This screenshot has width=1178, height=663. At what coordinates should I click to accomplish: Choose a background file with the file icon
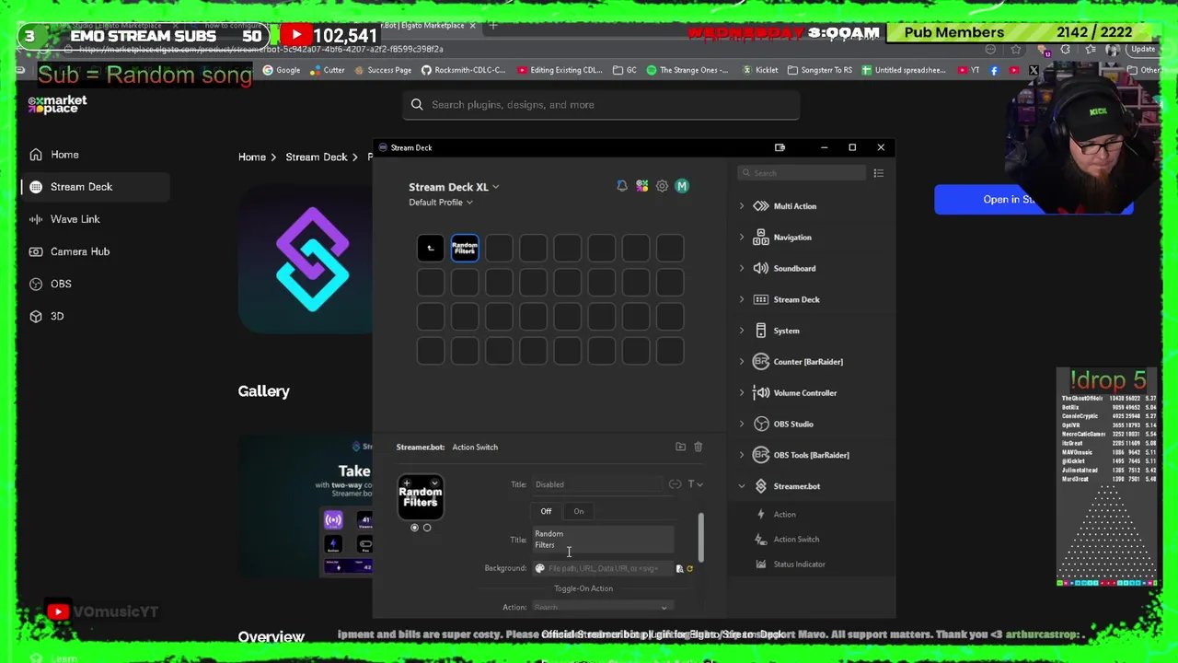(x=679, y=568)
